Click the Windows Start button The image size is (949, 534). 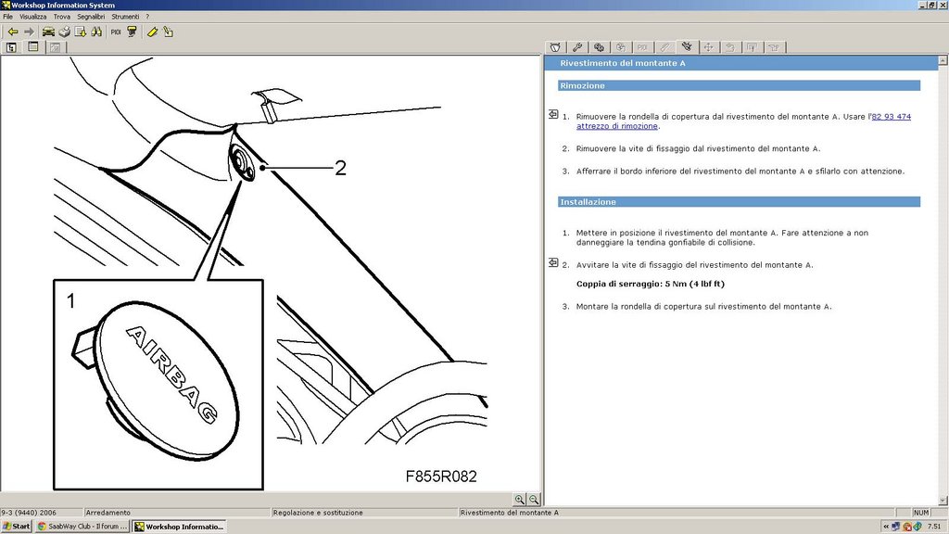(17, 527)
